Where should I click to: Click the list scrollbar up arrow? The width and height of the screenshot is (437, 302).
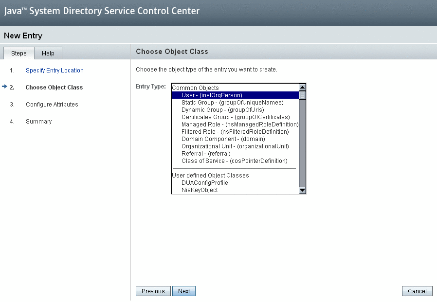302,87
